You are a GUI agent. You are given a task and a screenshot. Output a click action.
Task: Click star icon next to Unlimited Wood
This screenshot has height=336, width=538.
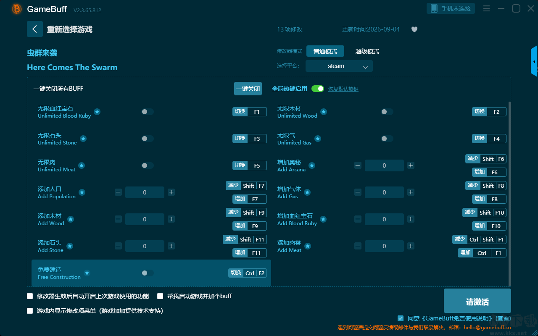(x=324, y=112)
